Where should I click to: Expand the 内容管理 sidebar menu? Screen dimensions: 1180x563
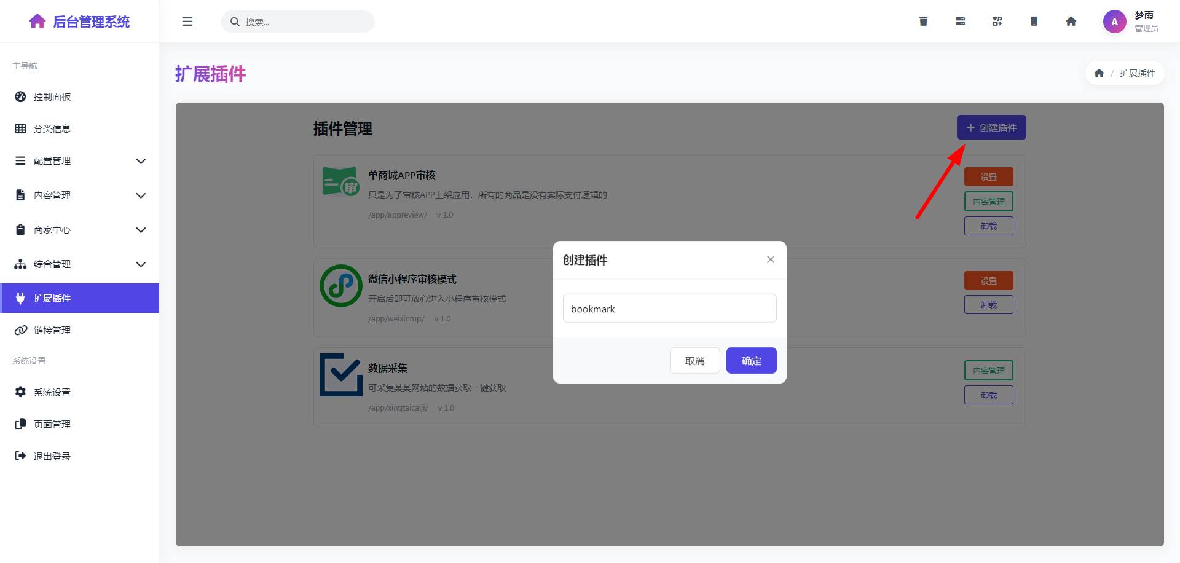(80, 195)
